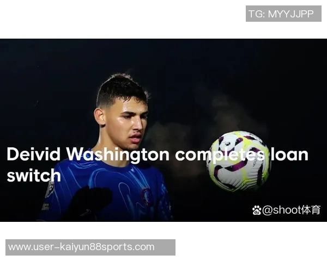The image size is (327, 261).
Task: Click the @shoot体育 watermark text
Action: pyautogui.click(x=291, y=210)
